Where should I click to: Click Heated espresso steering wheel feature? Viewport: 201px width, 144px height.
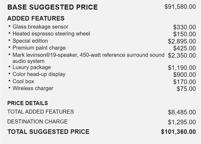(51, 34)
